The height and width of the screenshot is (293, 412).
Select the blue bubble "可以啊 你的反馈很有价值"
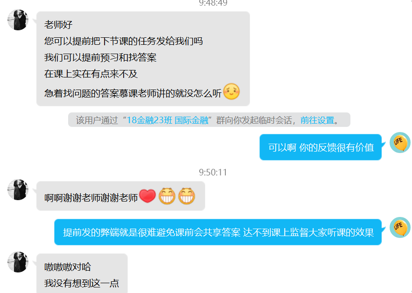point(321,147)
